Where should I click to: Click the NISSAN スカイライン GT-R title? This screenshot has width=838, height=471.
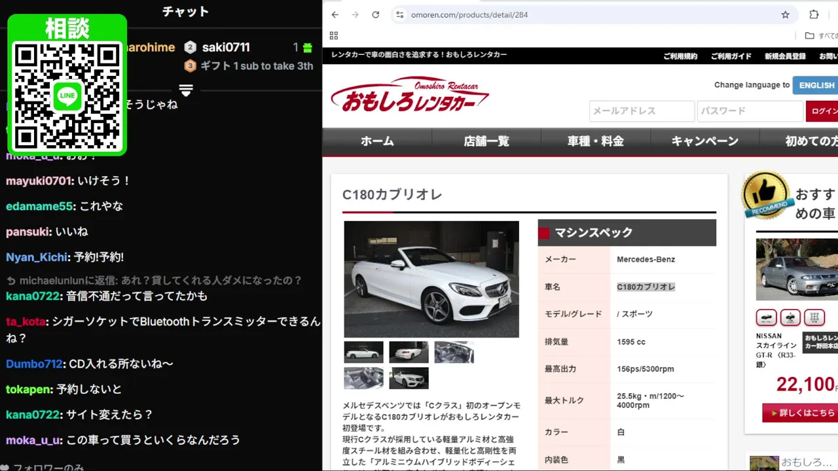776,350
